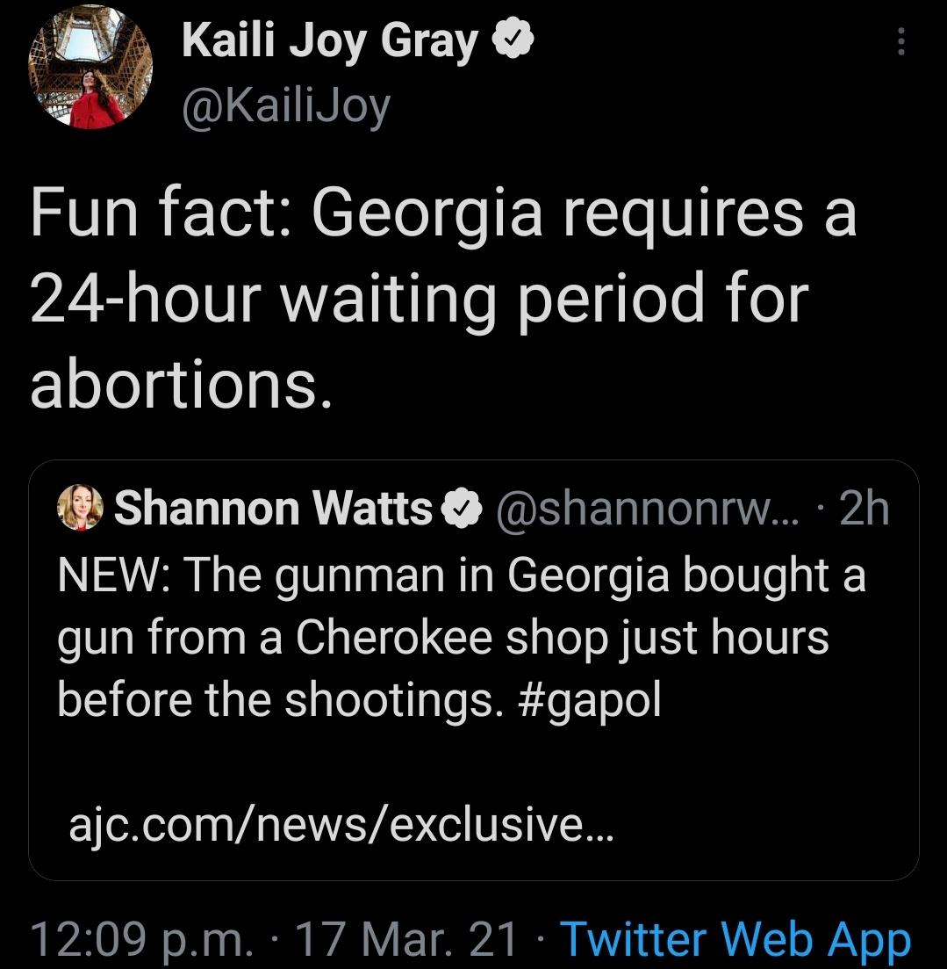Click the "NEW: The gunman in Georgia" line
The height and width of the screenshot is (969, 947).
point(461,576)
